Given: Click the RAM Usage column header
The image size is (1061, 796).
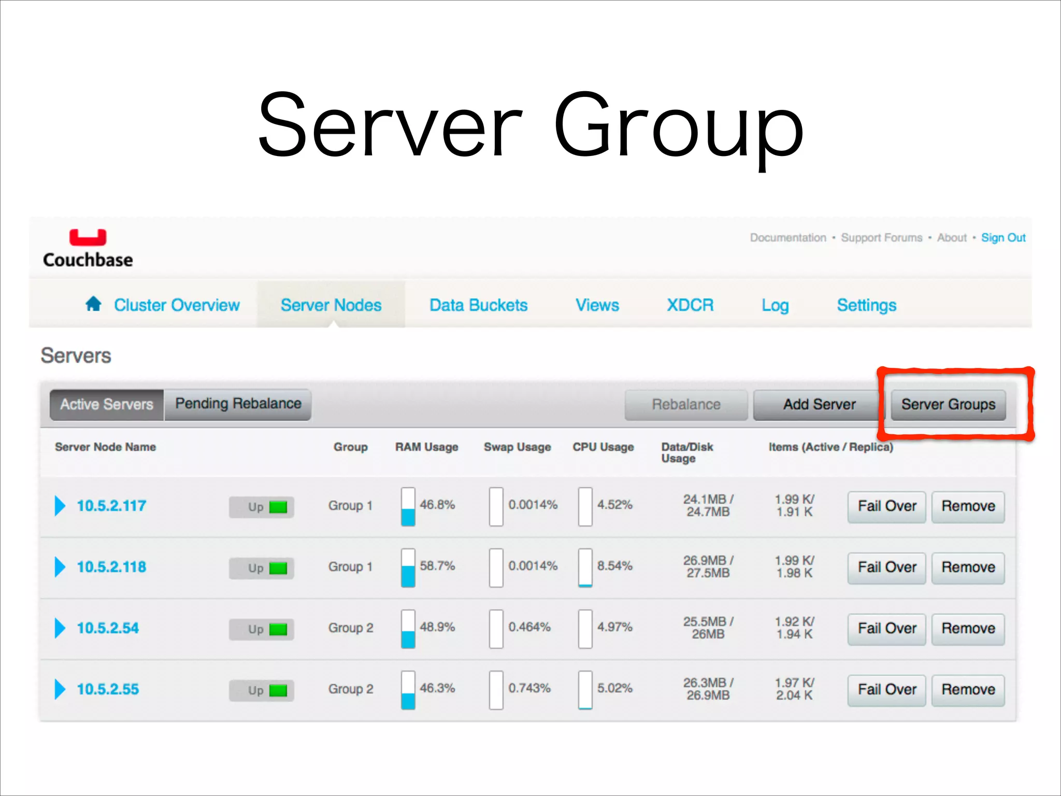Looking at the screenshot, I should 427,447.
